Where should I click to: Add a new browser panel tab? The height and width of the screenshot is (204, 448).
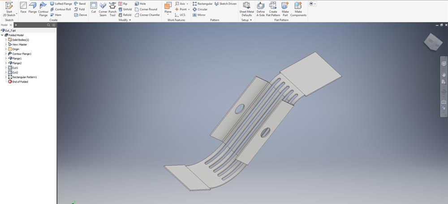coord(16,25)
